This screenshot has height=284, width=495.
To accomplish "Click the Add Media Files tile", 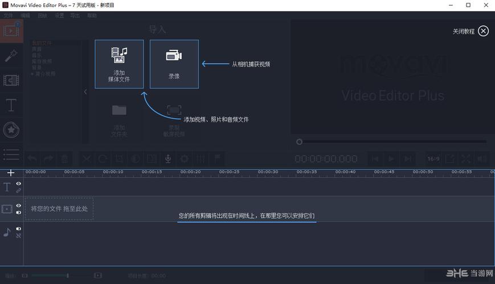I will click(x=119, y=64).
